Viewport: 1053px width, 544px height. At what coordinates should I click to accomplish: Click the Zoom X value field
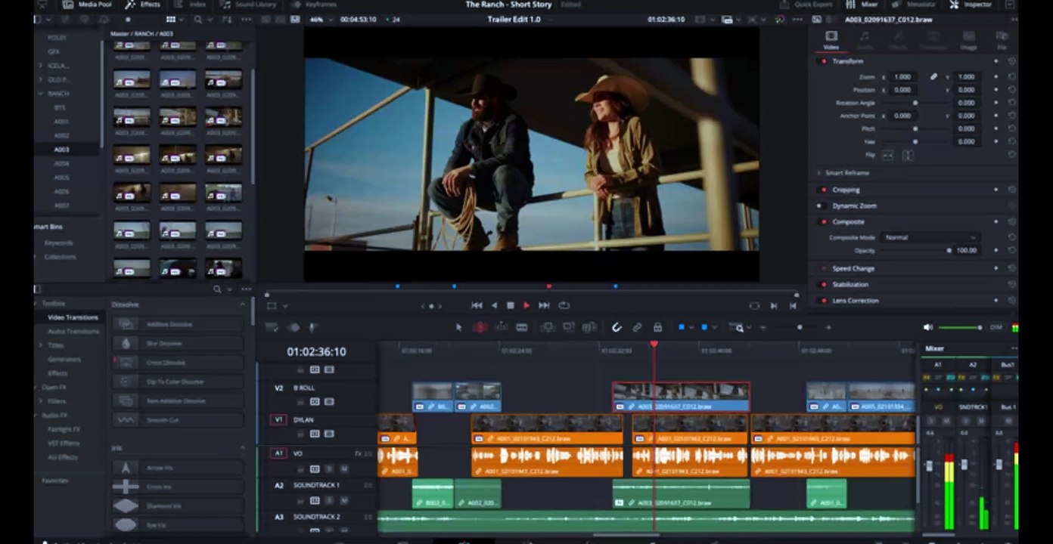[902, 77]
